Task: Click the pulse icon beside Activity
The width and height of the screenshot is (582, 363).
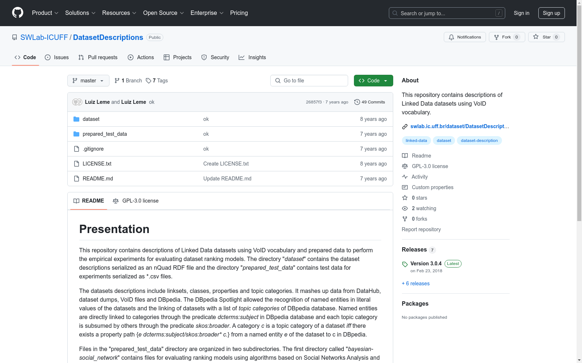Action: pyautogui.click(x=405, y=177)
